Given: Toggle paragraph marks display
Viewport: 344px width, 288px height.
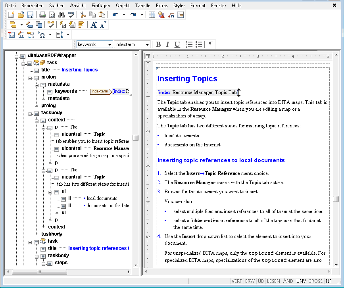Looking at the screenshot, I should (211, 44).
